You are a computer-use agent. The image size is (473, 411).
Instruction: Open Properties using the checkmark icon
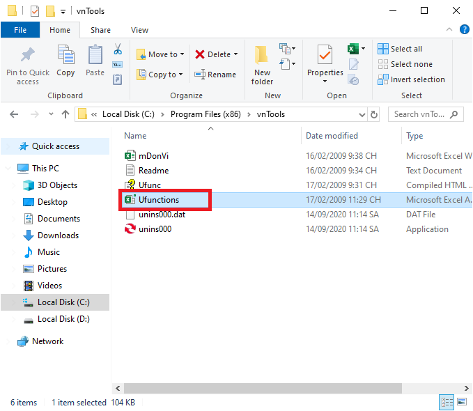(325, 55)
